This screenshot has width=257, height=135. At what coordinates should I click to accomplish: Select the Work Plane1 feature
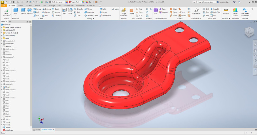click(8, 44)
